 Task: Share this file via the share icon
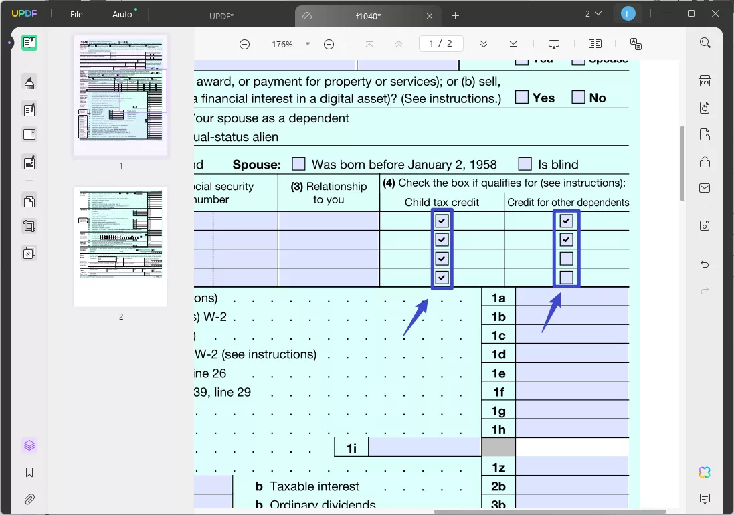[705, 161]
